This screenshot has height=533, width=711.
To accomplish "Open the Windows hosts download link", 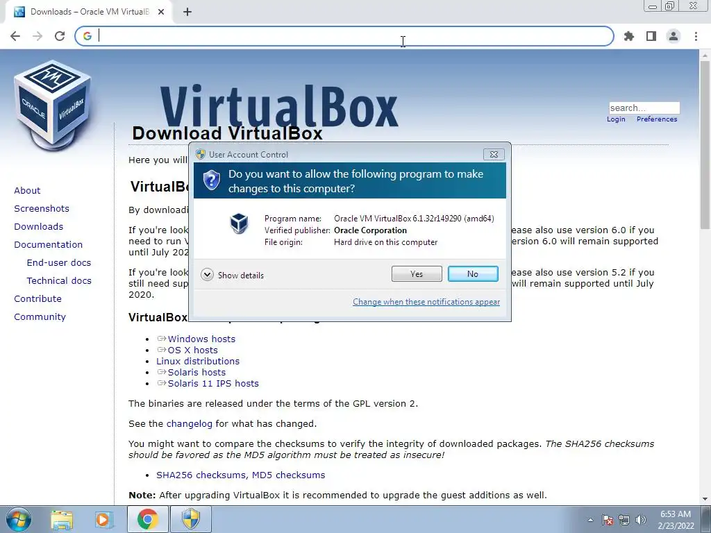I will [x=201, y=339].
